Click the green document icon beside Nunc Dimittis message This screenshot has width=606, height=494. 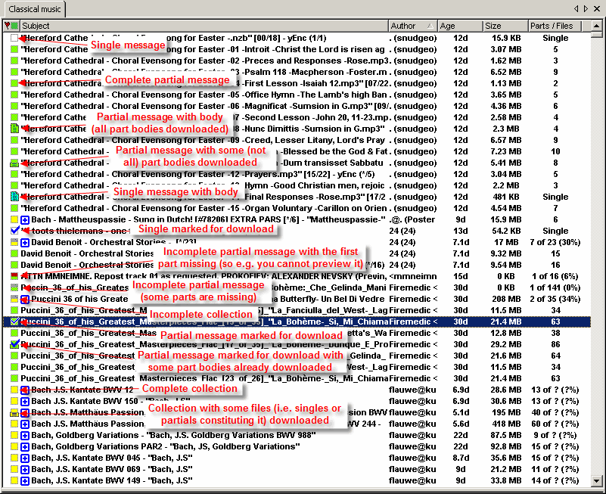coord(14,129)
